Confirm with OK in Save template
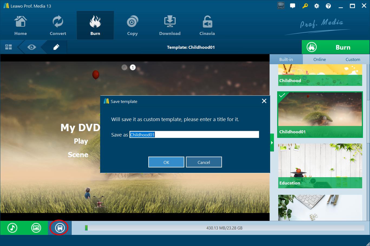 [x=166, y=162]
